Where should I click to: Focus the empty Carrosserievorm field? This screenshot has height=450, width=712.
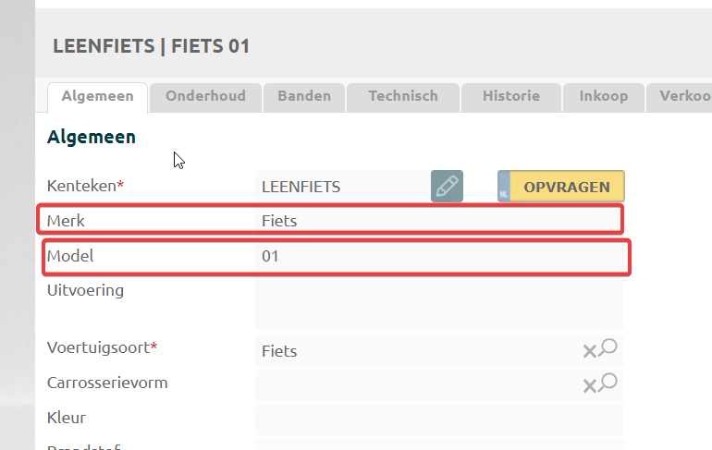(416, 385)
